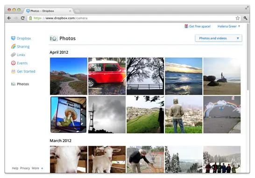Open the Sharing link in the sidebar
This screenshot has width=255, height=178.
[23, 47]
